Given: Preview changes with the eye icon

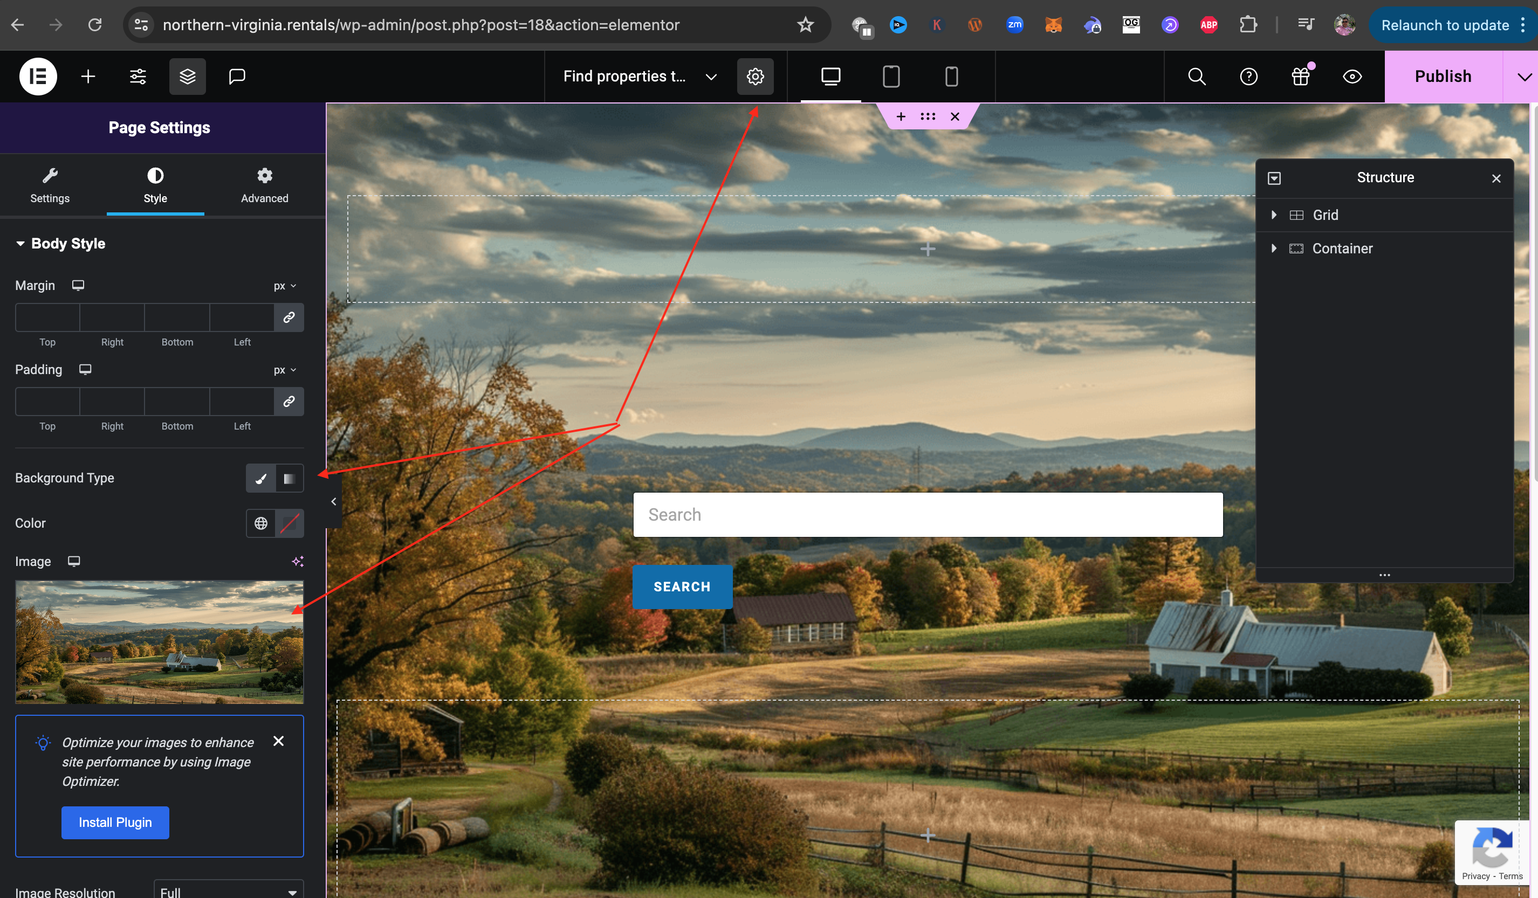Looking at the screenshot, I should pos(1352,76).
